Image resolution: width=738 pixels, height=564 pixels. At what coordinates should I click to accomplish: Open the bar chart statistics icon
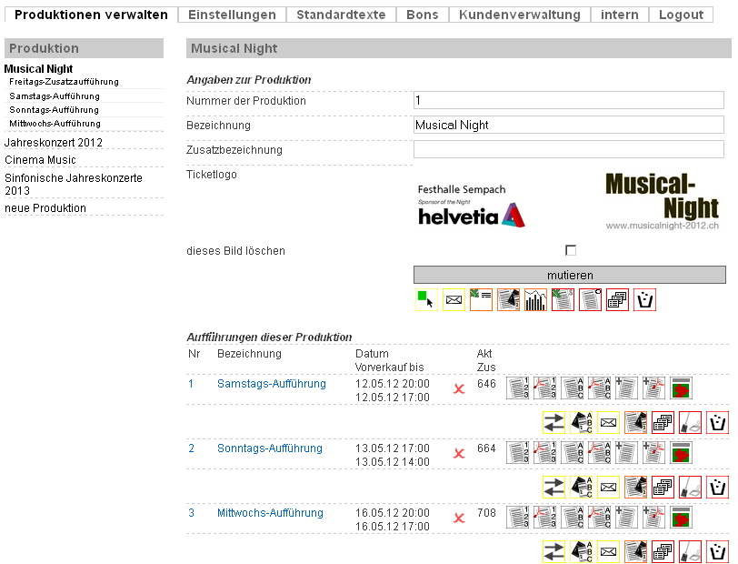point(535,300)
